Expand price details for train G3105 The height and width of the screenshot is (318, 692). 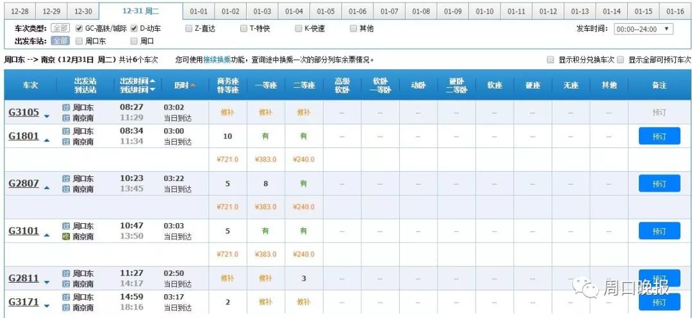tap(47, 116)
